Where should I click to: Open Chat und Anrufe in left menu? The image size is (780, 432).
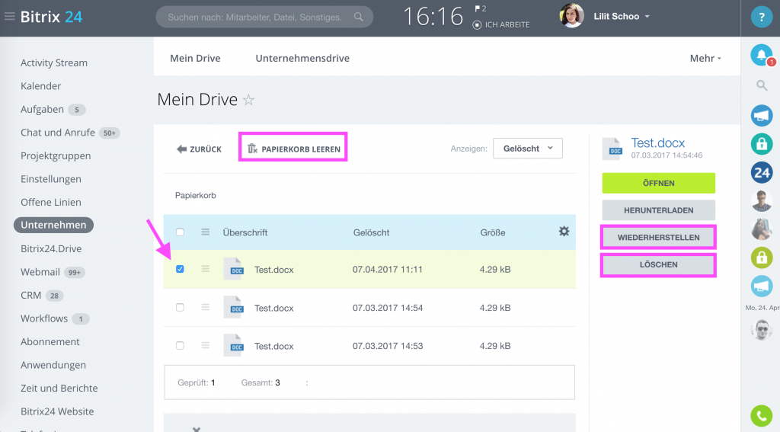click(x=58, y=133)
